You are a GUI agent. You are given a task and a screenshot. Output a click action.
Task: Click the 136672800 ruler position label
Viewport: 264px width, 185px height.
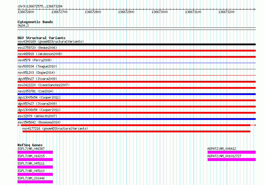[x=93, y=12]
